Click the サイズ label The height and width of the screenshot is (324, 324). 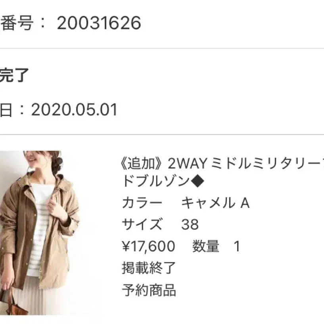(142, 224)
